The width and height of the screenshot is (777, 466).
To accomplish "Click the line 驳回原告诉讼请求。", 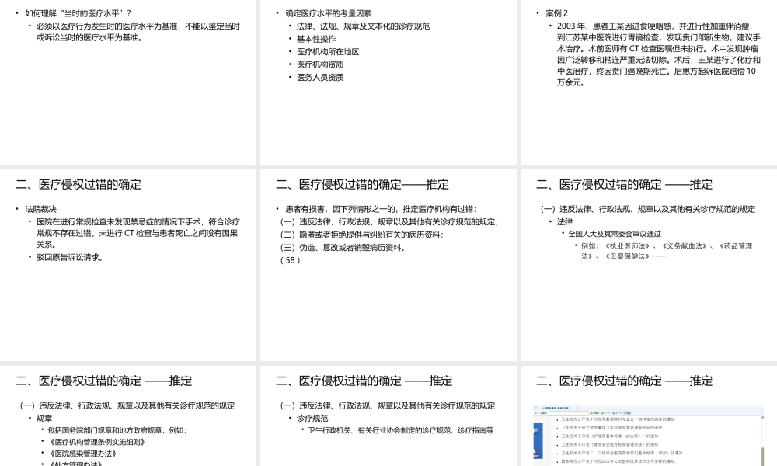I will [x=70, y=257].
